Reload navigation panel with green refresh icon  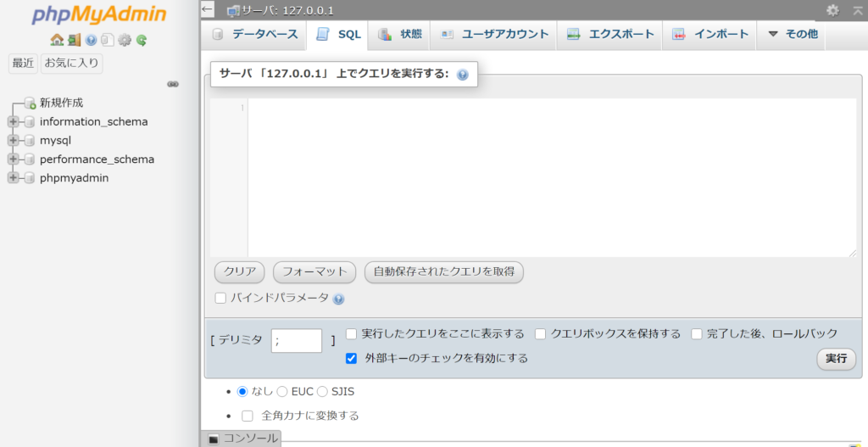click(142, 40)
